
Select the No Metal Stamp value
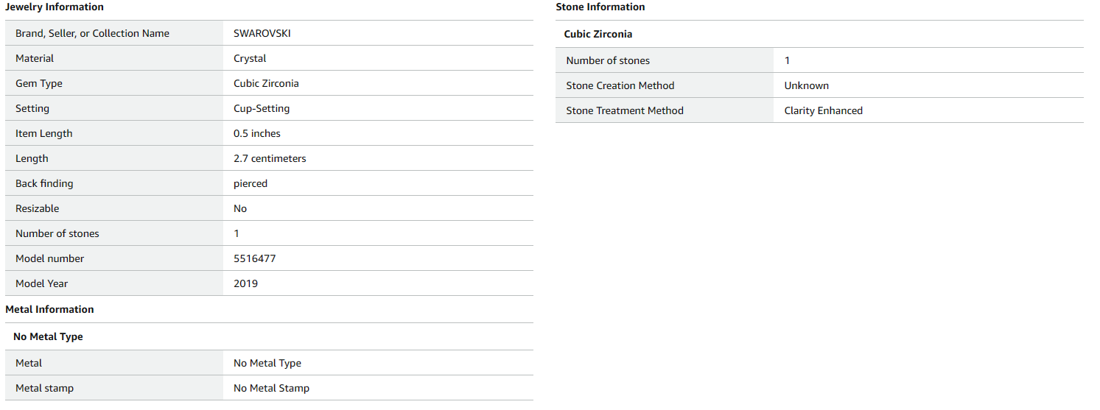[271, 388]
